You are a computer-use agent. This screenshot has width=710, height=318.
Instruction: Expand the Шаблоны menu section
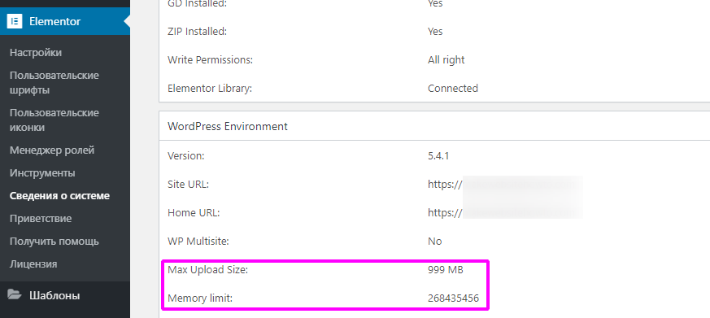point(54,295)
